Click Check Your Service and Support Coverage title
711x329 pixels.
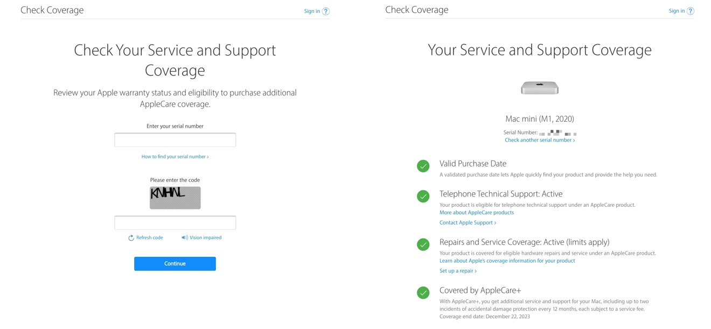175,60
